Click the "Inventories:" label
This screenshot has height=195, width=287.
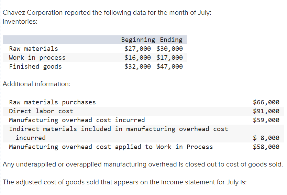point(20,21)
